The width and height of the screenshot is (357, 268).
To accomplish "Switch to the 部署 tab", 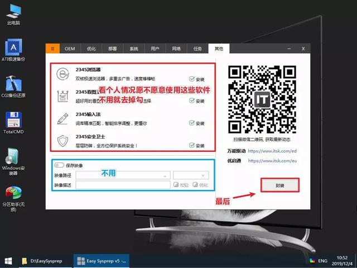I will point(113,49).
